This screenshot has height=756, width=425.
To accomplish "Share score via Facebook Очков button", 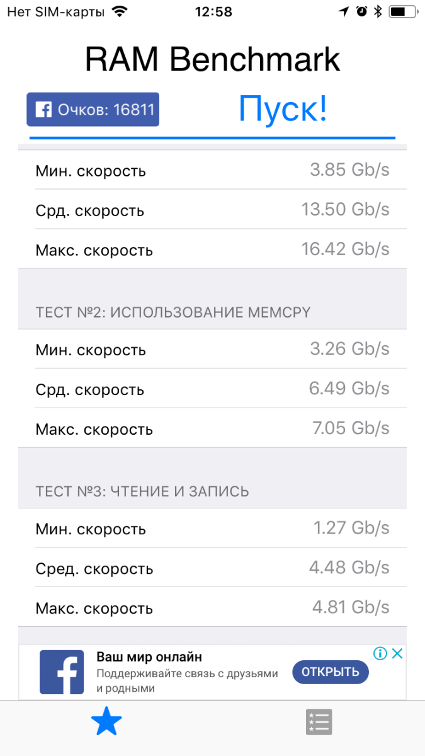I will coord(93,110).
